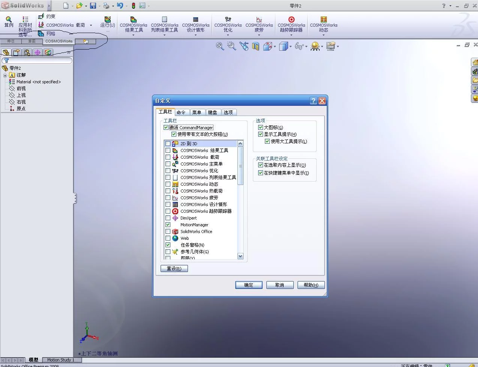Screen dimensions: 478x367
Task: Select the 约束 restraints tool
Action: (x=47, y=16)
